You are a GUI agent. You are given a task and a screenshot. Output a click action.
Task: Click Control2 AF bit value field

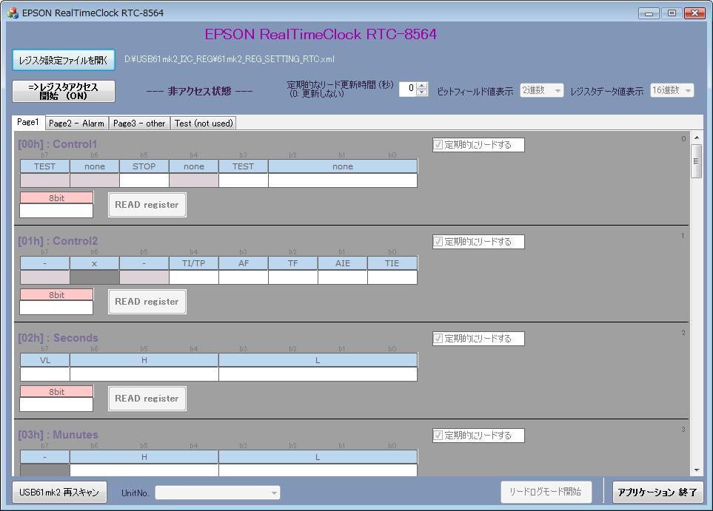(244, 277)
